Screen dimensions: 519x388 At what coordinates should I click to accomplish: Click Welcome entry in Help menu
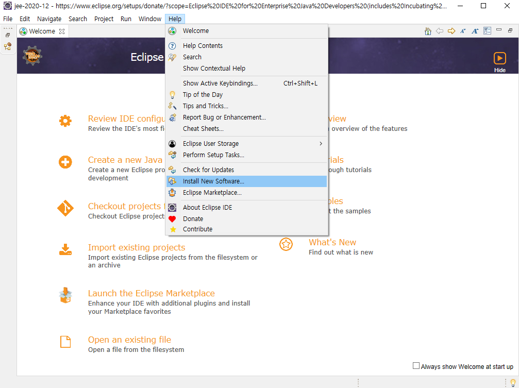[x=246, y=31]
